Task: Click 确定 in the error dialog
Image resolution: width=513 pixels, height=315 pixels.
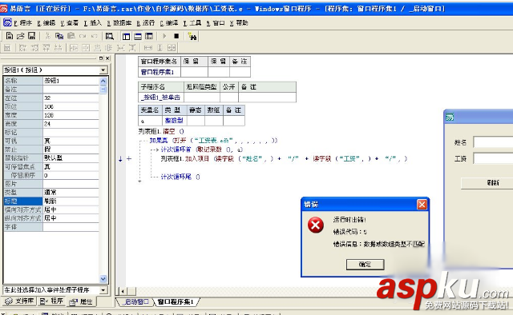Action: tap(365, 265)
